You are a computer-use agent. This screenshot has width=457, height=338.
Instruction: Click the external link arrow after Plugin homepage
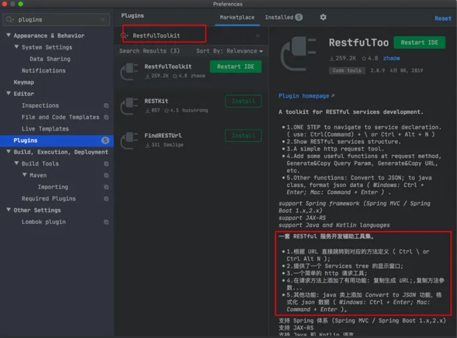[x=333, y=96]
